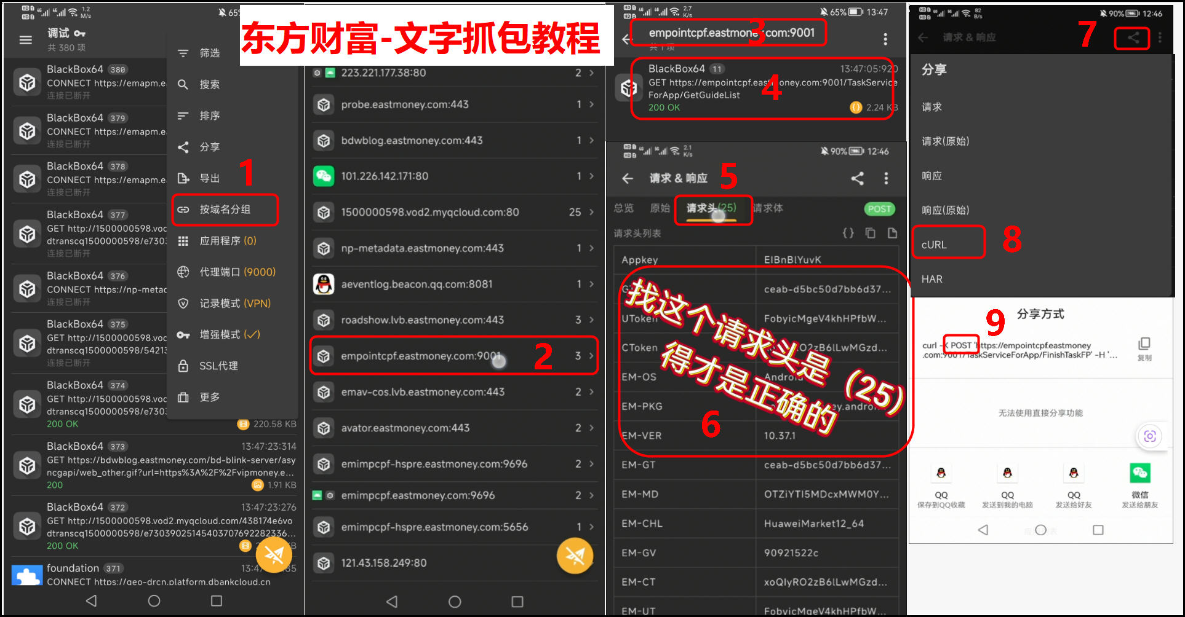Screen dimensions: 1185x617
Task: Select HAR from the share menu
Action: pos(932,279)
